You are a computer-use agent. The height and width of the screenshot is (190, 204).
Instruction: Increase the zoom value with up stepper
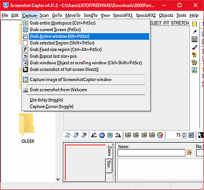pyautogui.click(x=184, y=134)
